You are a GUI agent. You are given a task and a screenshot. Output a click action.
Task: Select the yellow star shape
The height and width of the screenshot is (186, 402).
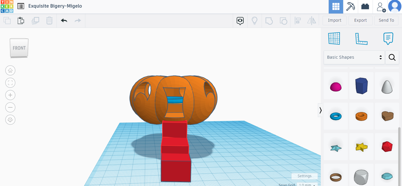361,147
